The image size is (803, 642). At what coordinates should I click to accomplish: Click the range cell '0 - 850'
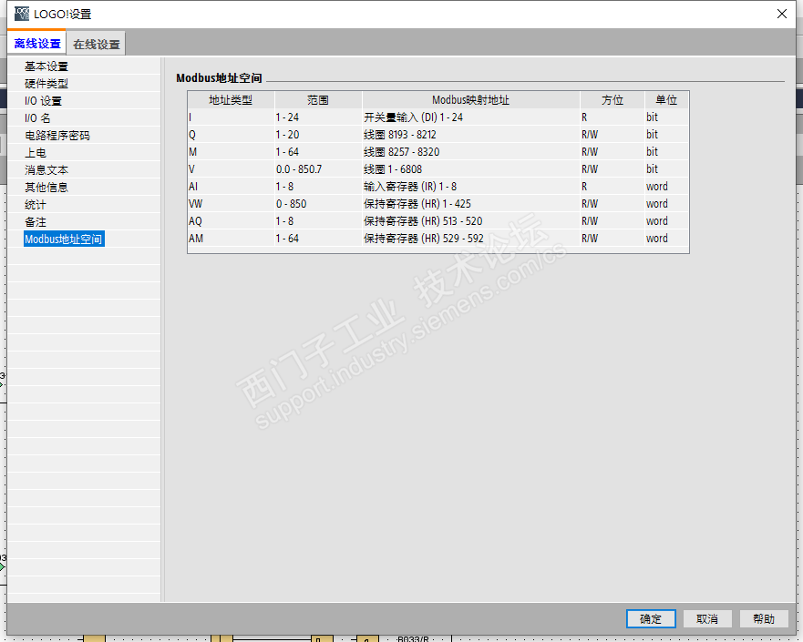point(318,204)
